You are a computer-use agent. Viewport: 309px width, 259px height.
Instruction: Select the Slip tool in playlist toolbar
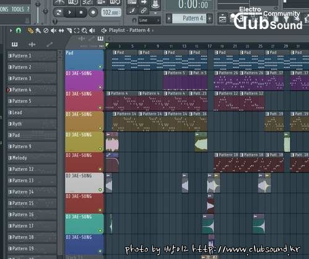click(x=61, y=31)
